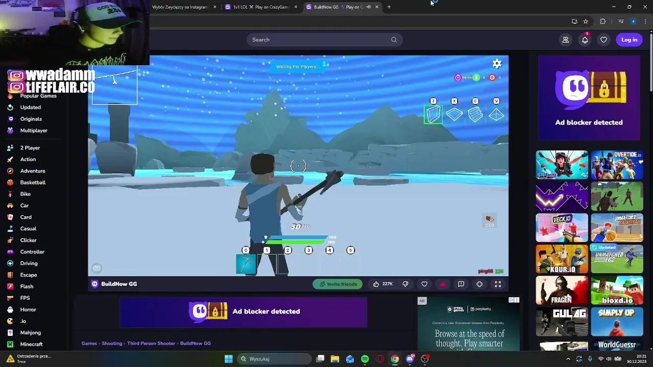Image resolution: width=653 pixels, height=367 pixels.
Task: Bookmark this page with star icon
Action: (586, 21)
